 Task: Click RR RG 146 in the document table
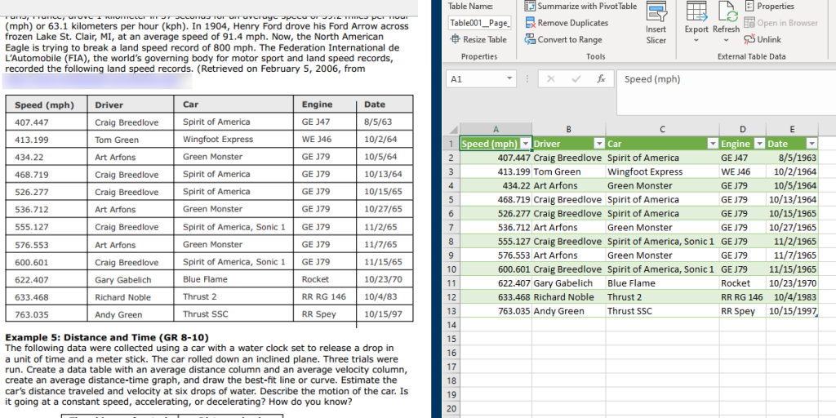[323, 297]
